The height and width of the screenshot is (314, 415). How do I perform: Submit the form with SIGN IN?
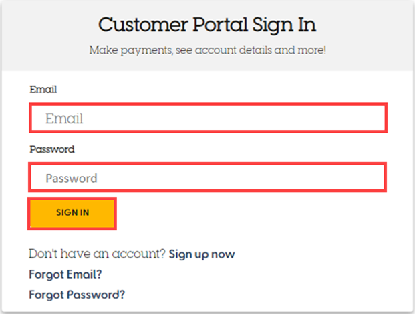coord(72,214)
